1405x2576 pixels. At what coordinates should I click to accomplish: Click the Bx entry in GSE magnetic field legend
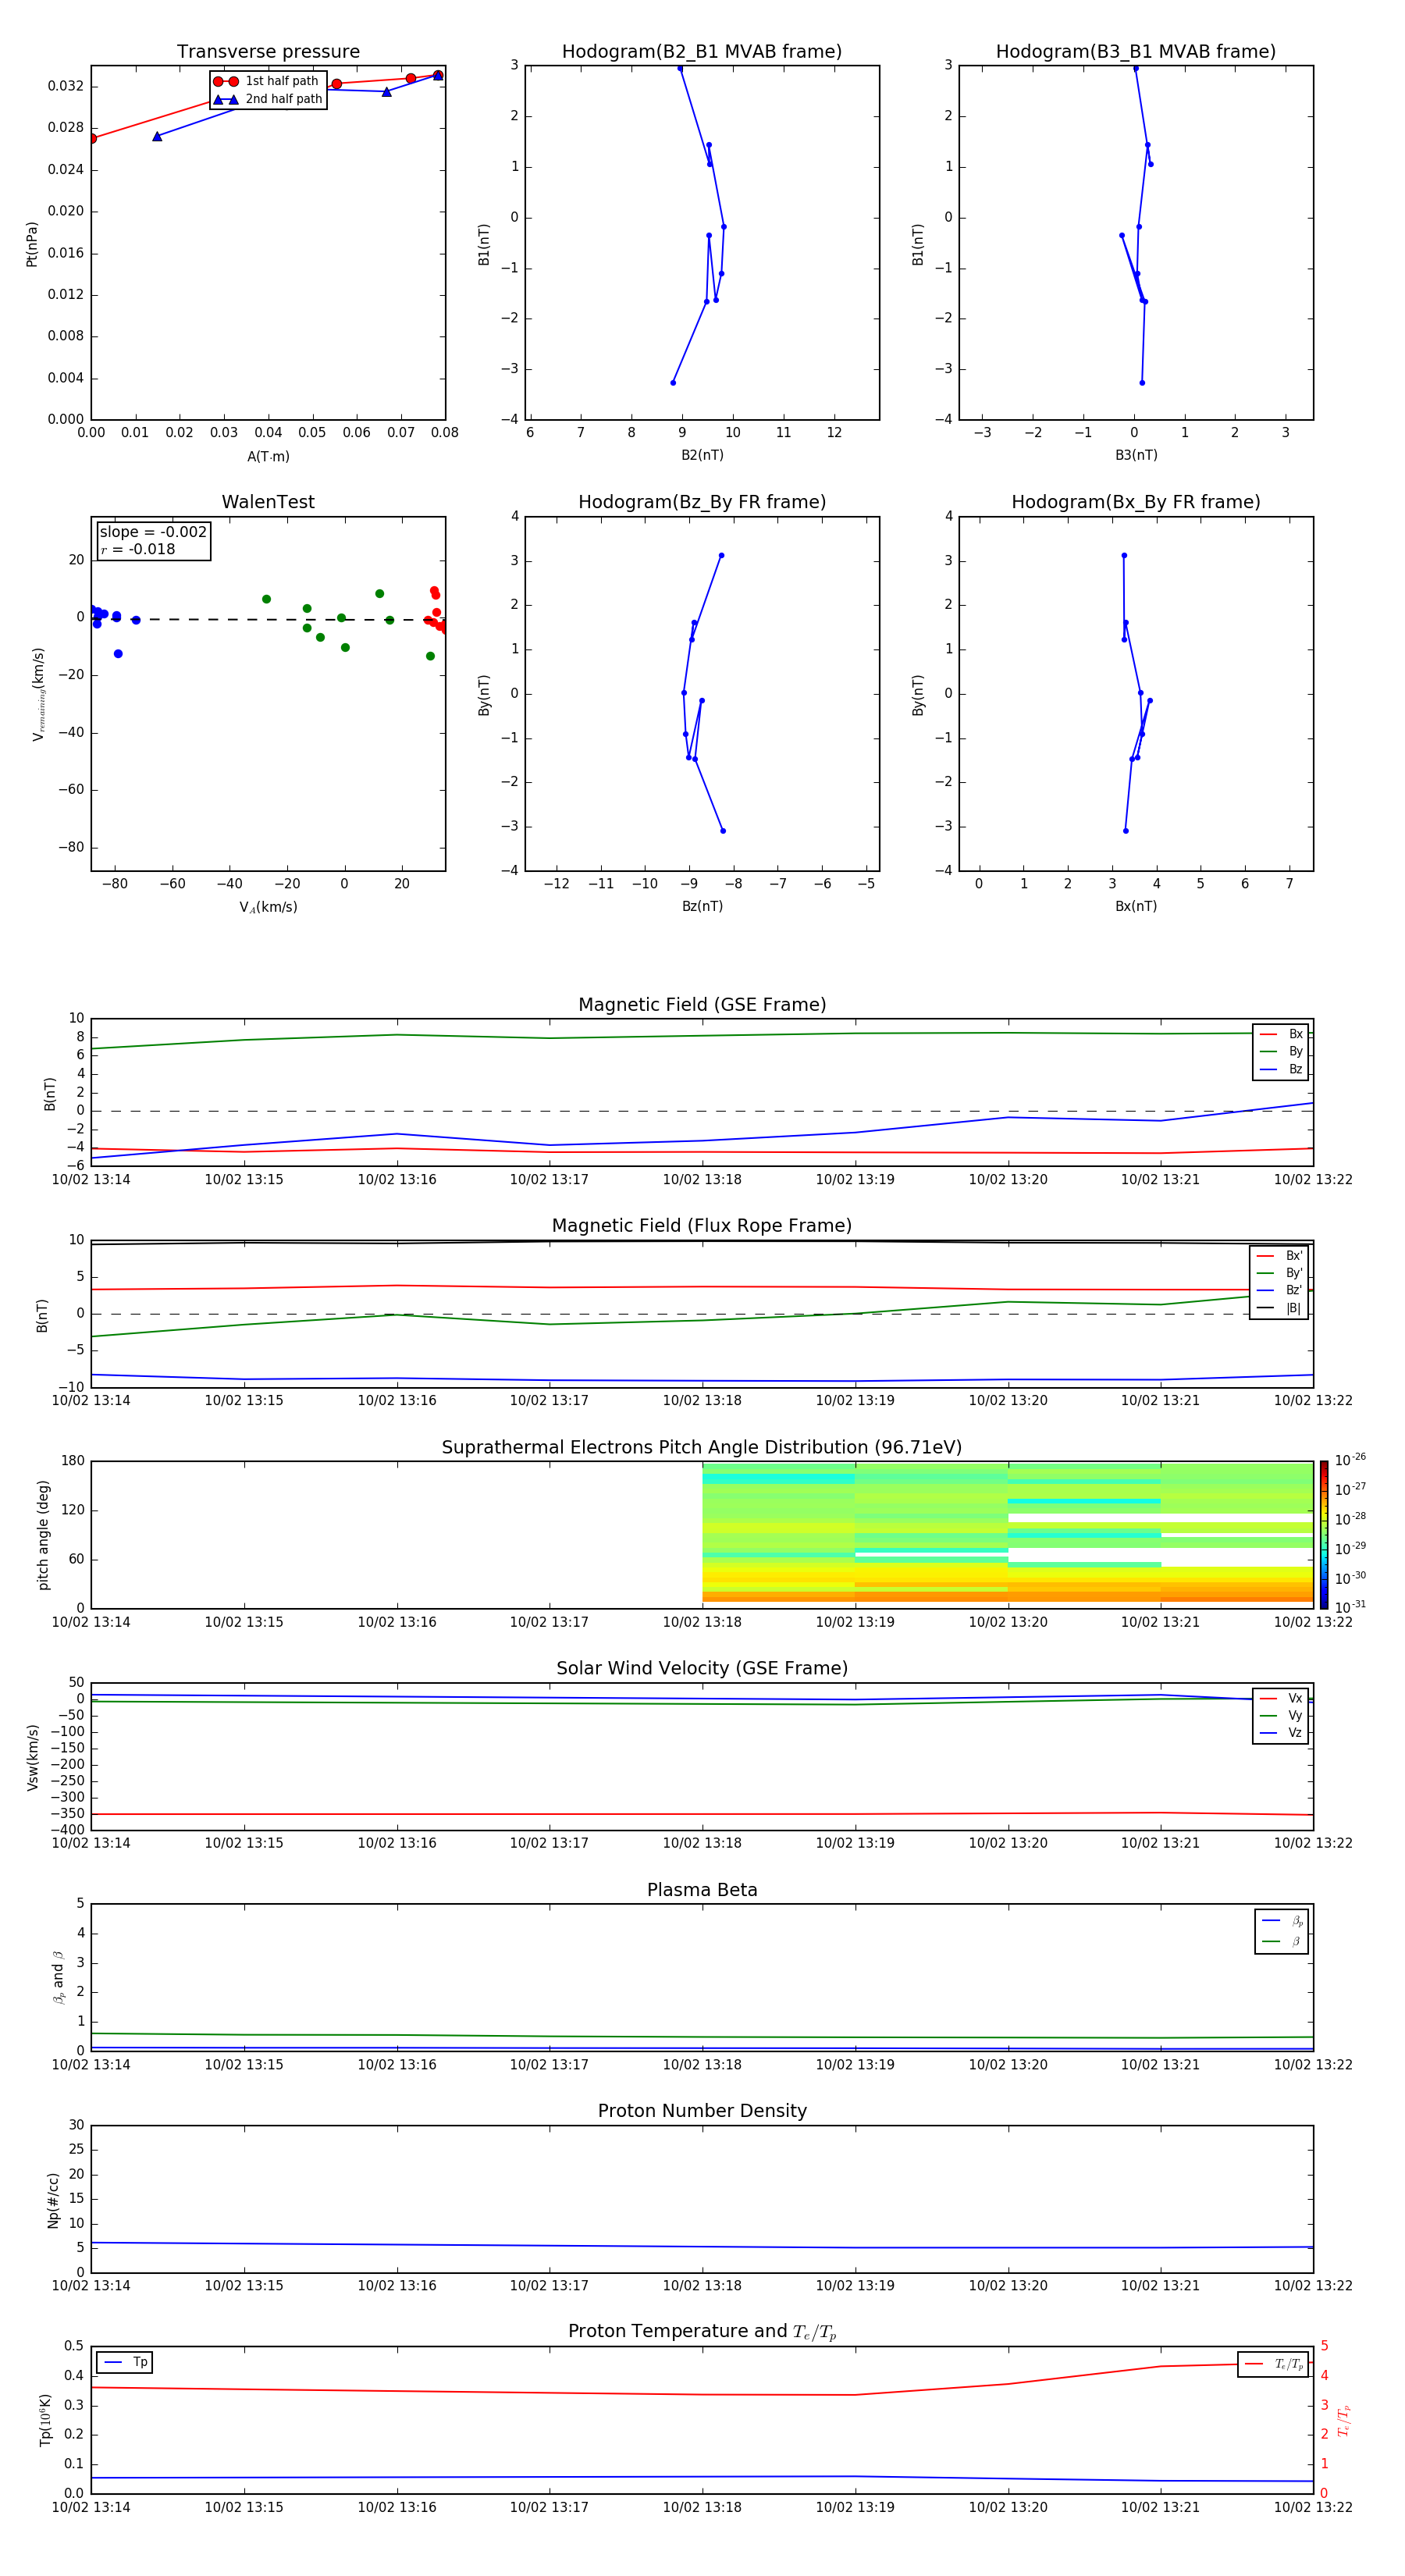coord(1281,1034)
